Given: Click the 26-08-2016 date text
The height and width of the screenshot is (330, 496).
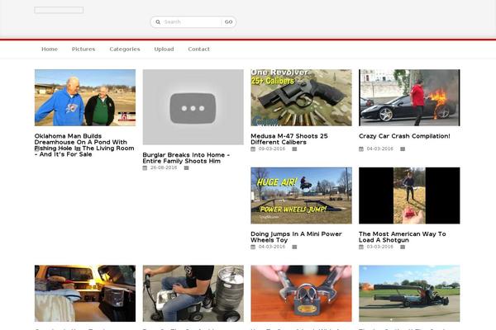Looking at the screenshot, I should (164, 168).
